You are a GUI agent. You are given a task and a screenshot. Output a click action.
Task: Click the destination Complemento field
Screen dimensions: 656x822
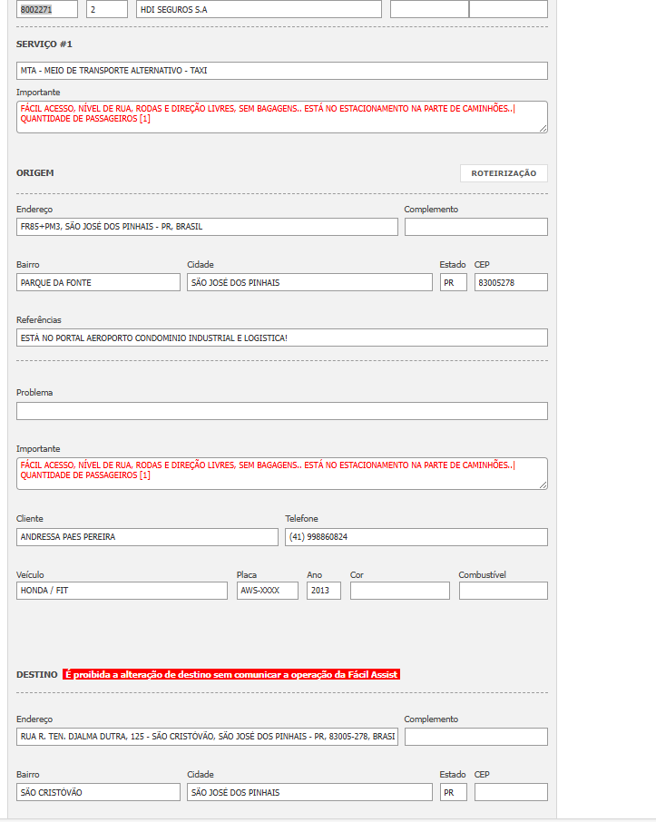tap(476, 737)
